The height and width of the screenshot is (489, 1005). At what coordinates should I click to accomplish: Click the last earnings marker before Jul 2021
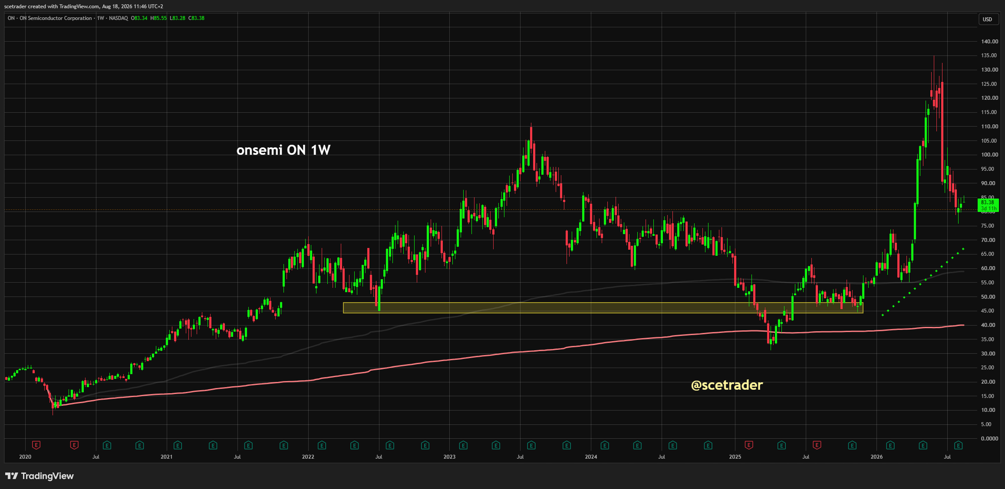tap(213, 445)
